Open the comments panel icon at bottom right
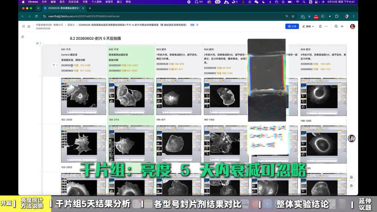Image resolution: width=377 pixels, height=212 pixels. click(351, 177)
